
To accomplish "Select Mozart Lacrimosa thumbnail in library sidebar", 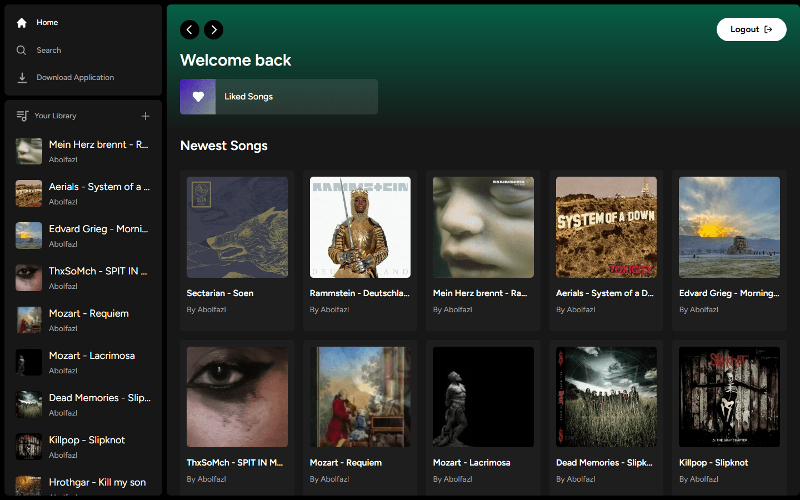I will pos(29,362).
